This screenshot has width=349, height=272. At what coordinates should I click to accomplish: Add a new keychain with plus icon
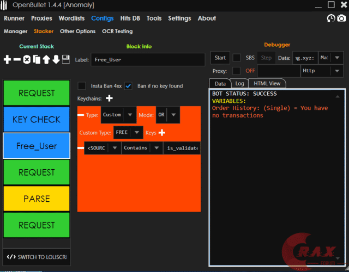[x=109, y=98]
